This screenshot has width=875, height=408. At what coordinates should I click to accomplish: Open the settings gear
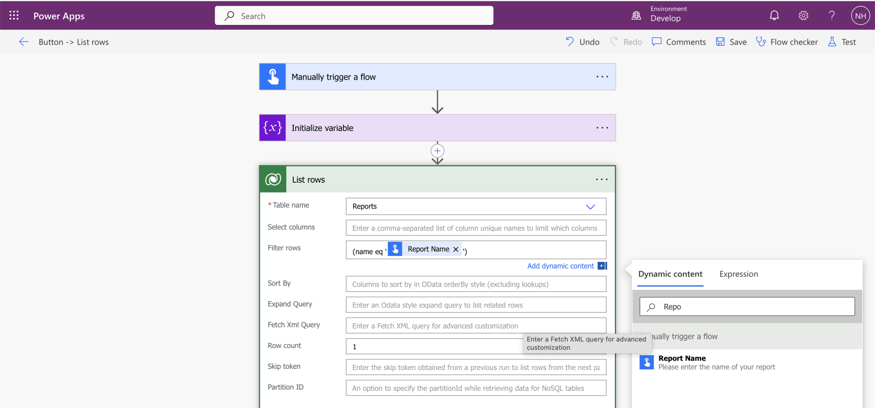803,16
